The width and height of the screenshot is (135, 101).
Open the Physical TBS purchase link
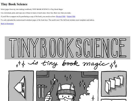60,16
